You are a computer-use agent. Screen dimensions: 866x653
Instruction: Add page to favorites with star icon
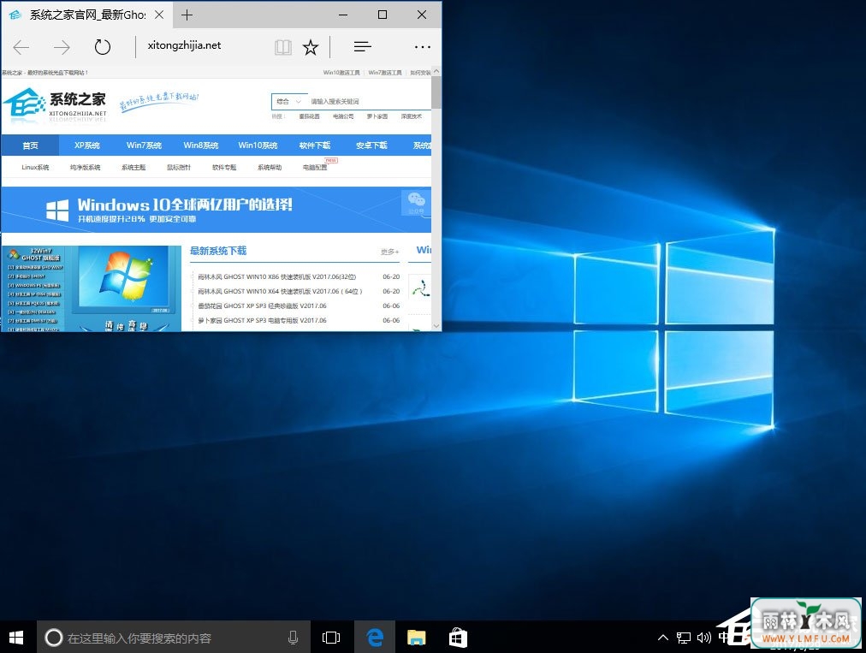[311, 47]
